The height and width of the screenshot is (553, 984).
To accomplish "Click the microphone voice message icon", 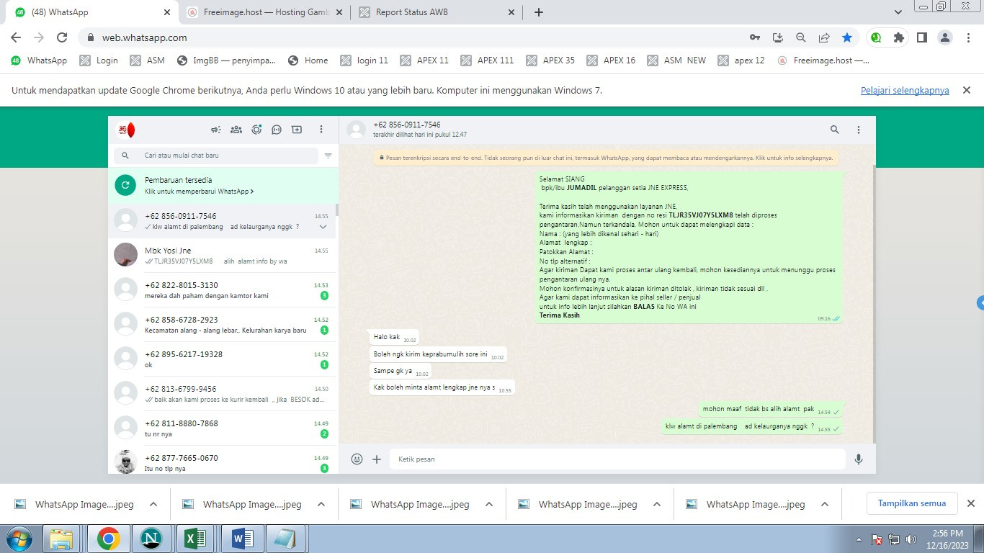I will point(859,459).
